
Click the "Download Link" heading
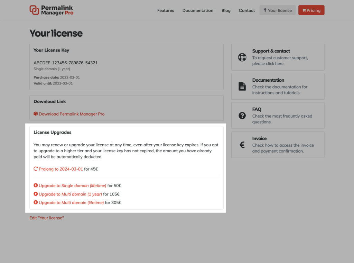[50, 102]
